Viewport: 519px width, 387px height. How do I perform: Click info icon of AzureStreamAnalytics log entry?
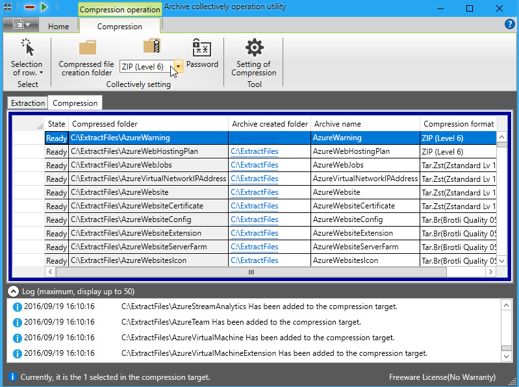point(17,306)
